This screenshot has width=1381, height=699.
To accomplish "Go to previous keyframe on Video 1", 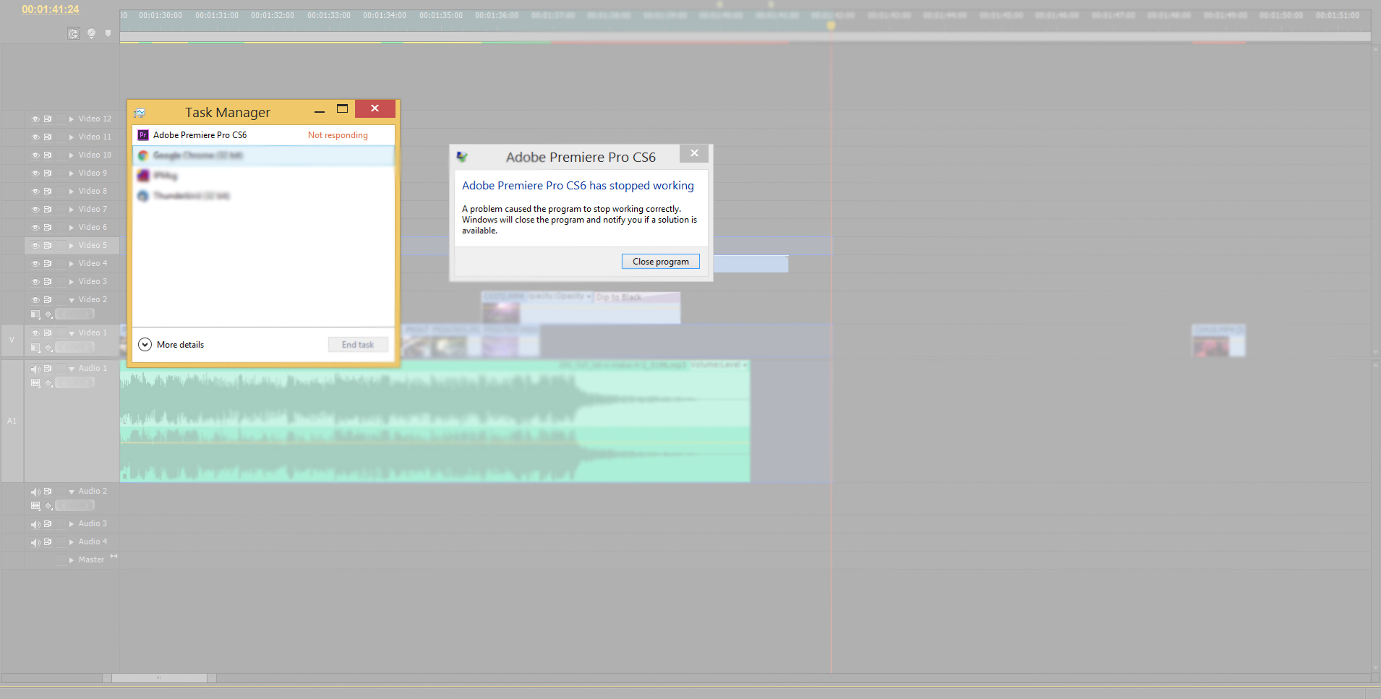I will 62,347.
